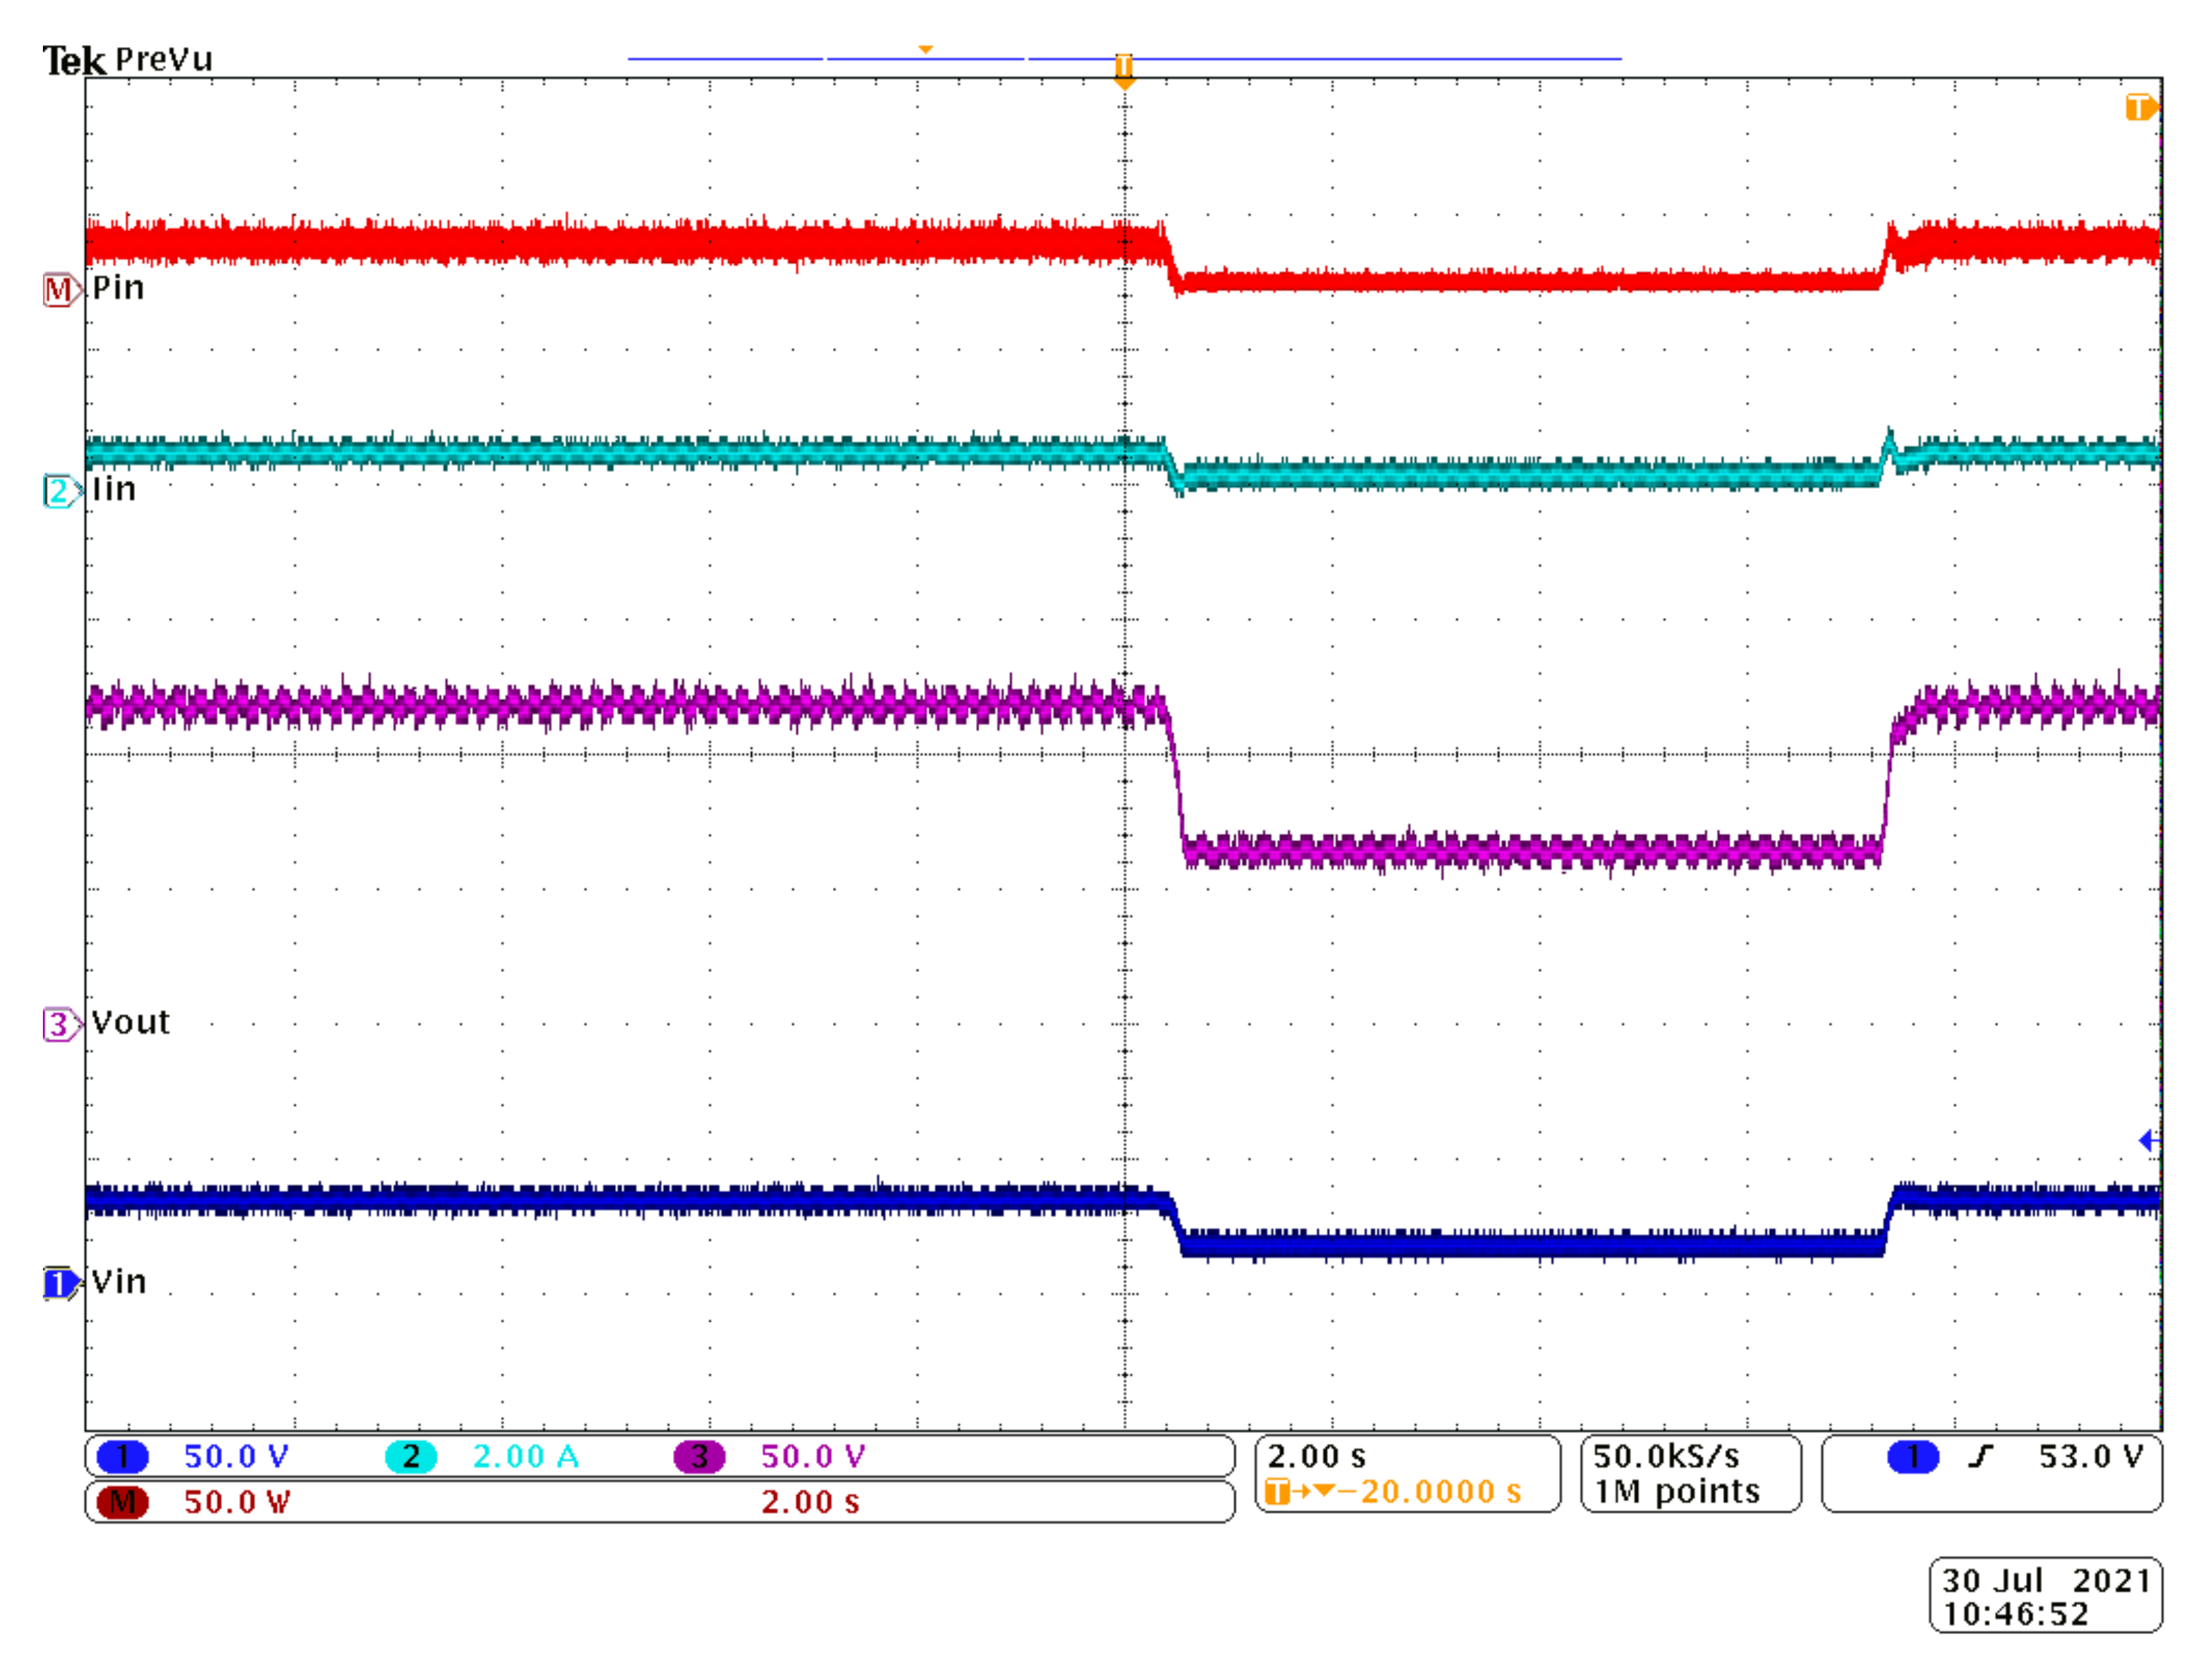This screenshot has height=1673, width=2212.
Task: Click the orange T trigger marker atop graticule
Action: click(x=1124, y=71)
